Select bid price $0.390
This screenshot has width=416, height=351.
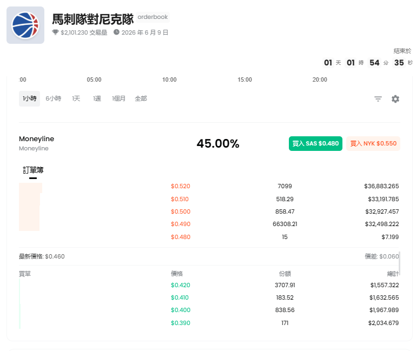pos(180,323)
